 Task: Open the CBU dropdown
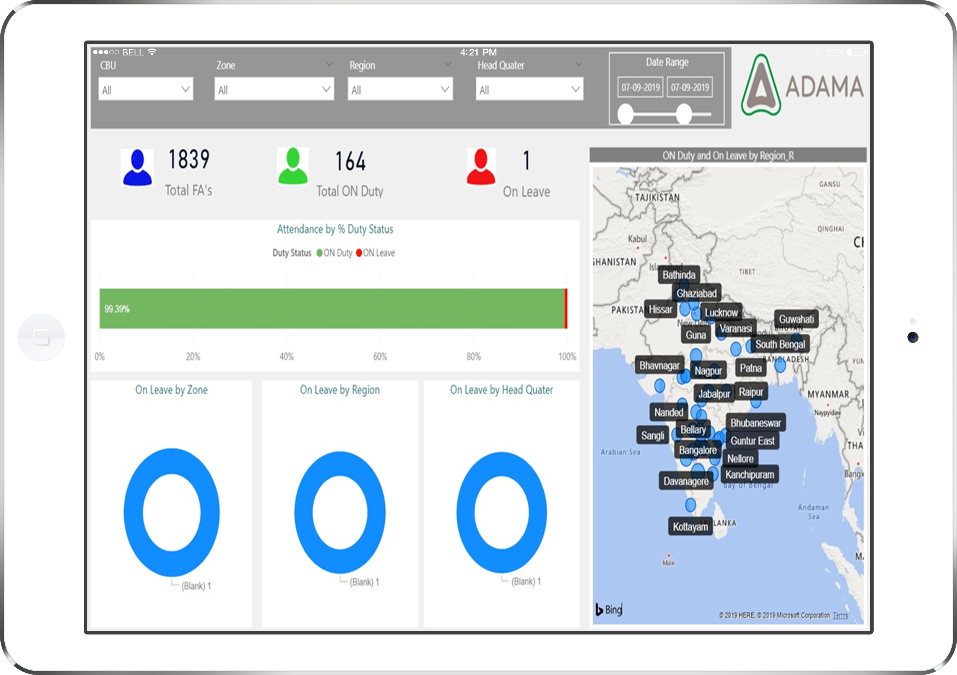coord(145,89)
